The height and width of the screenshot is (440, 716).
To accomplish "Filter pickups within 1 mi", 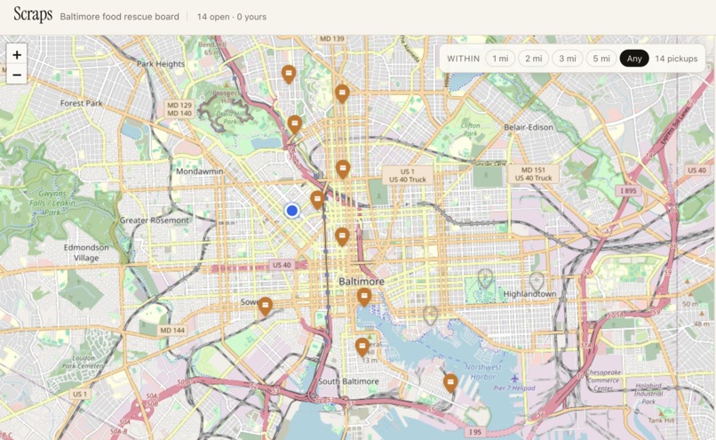I will pos(500,59).
